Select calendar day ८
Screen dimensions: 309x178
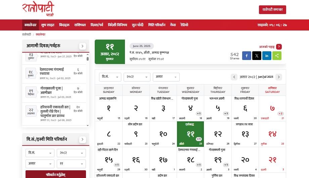tap(108, 134)
